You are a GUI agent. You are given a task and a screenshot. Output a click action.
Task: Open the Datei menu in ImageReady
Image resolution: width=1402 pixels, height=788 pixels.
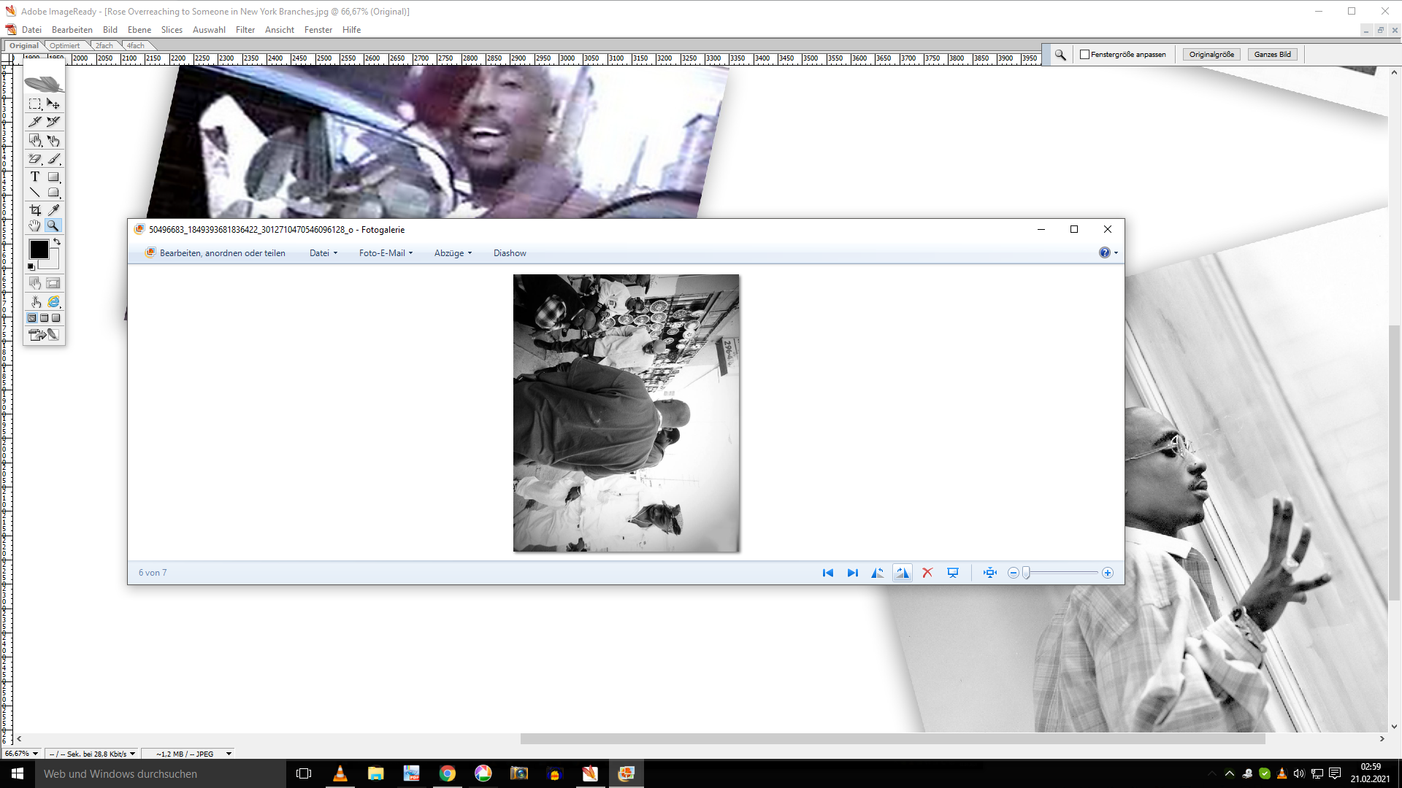point(31,30)
